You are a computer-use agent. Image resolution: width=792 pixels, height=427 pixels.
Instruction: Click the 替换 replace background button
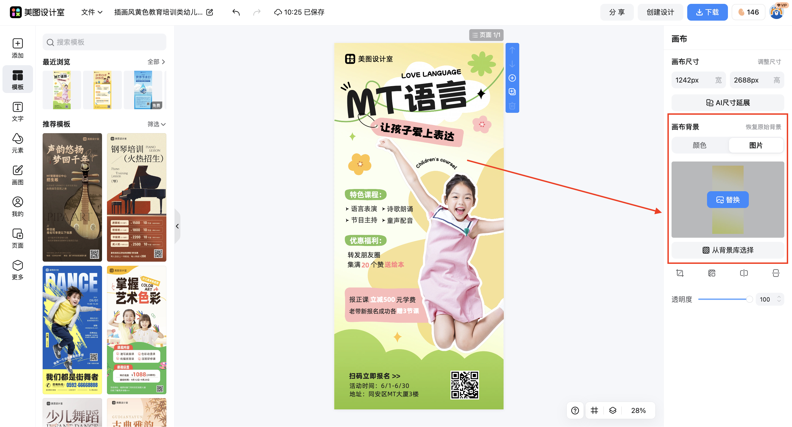coord(727,200)
